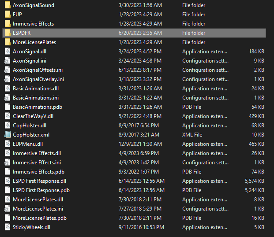Click the XML File type cell

point(192,135)
